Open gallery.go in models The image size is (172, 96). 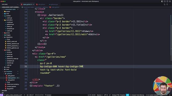[10, 57]
